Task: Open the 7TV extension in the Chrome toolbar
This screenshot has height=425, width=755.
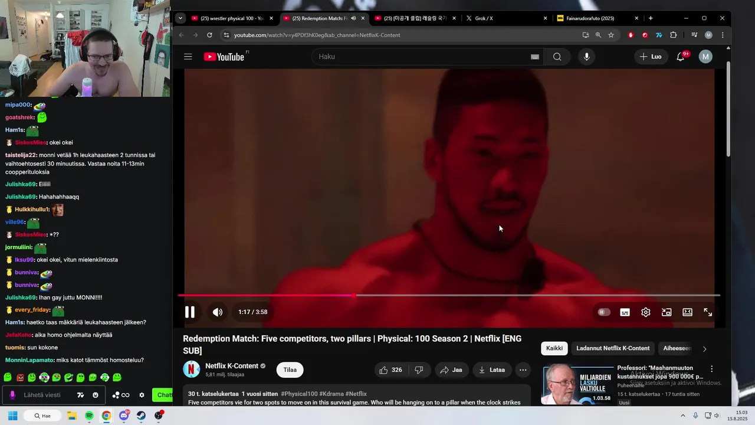Action: coord(659,35)
